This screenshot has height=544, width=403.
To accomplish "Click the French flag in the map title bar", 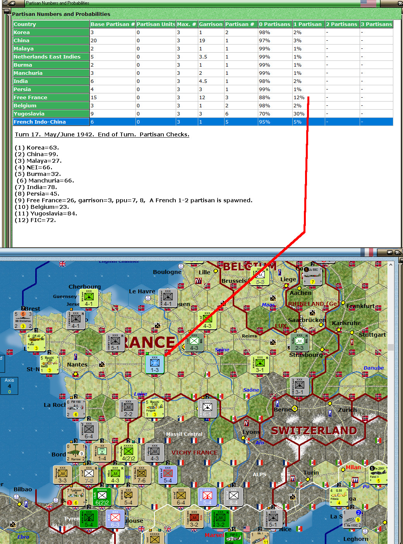I will [x=367, y=252].
